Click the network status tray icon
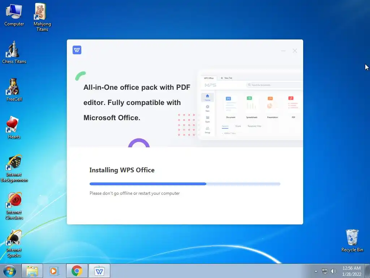The height and width of the screenshot is (278, 370). coord(325,271)
